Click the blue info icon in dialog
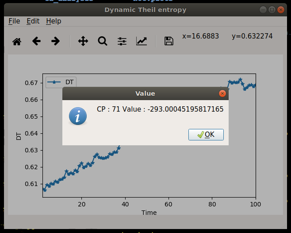Image resolution: width=291 pixels, height=233 pixels. [78, 116]
